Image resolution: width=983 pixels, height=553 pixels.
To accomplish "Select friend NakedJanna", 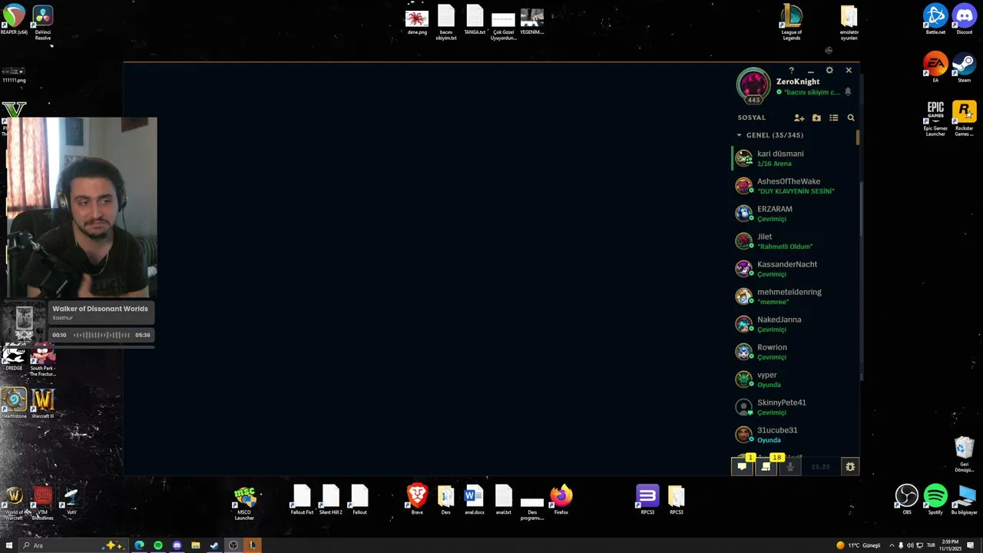I will [x=793, y=324].
